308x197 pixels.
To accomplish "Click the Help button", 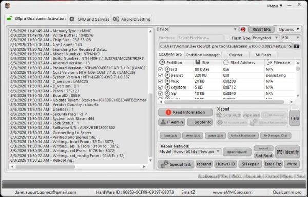I will pos(295,118).
